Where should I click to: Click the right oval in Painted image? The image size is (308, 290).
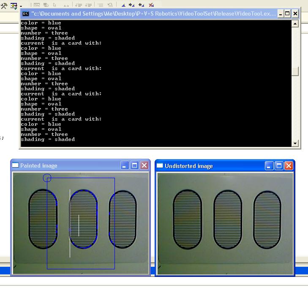point(123,220)
